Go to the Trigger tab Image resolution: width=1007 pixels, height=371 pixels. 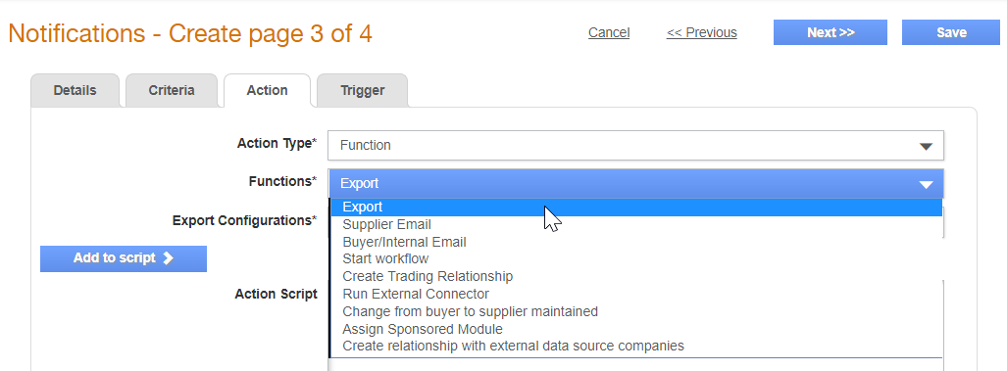point(362,90)
